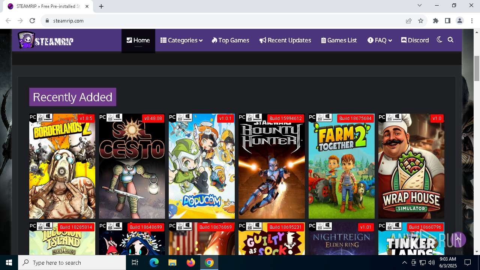Toggle dark mode moon icon
Screen dimensions: 480x270
(439, 40)
